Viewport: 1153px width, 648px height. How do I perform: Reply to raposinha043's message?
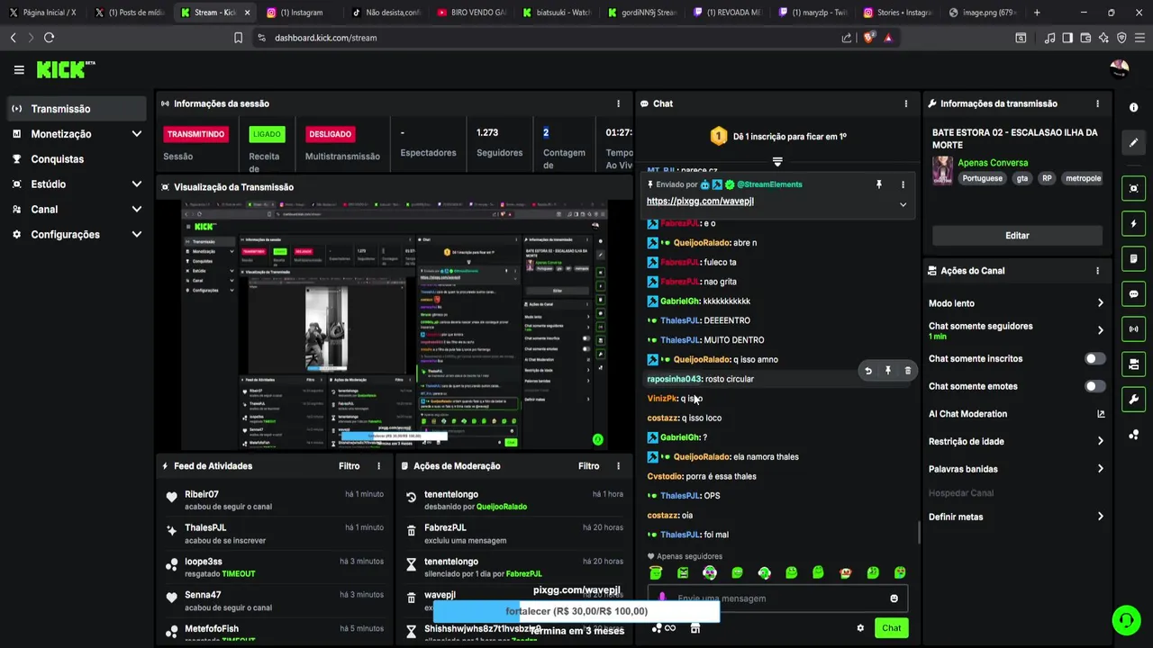tap(868, 371)
